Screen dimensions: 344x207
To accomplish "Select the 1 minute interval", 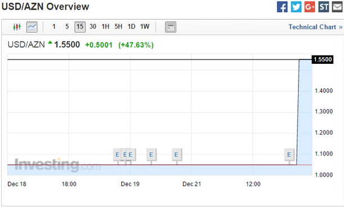I will pos(54,27).
